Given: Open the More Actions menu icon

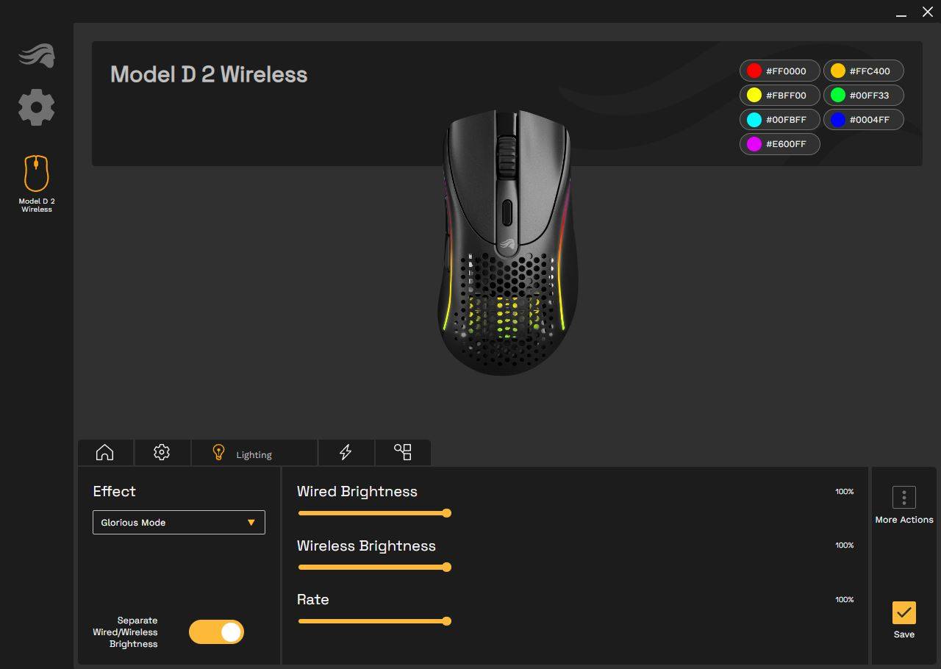Looking at the screenshot, I should (904, 497).
